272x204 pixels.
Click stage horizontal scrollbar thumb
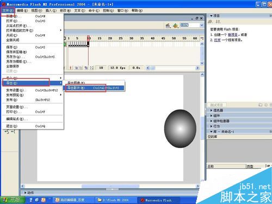coord(110,186)
